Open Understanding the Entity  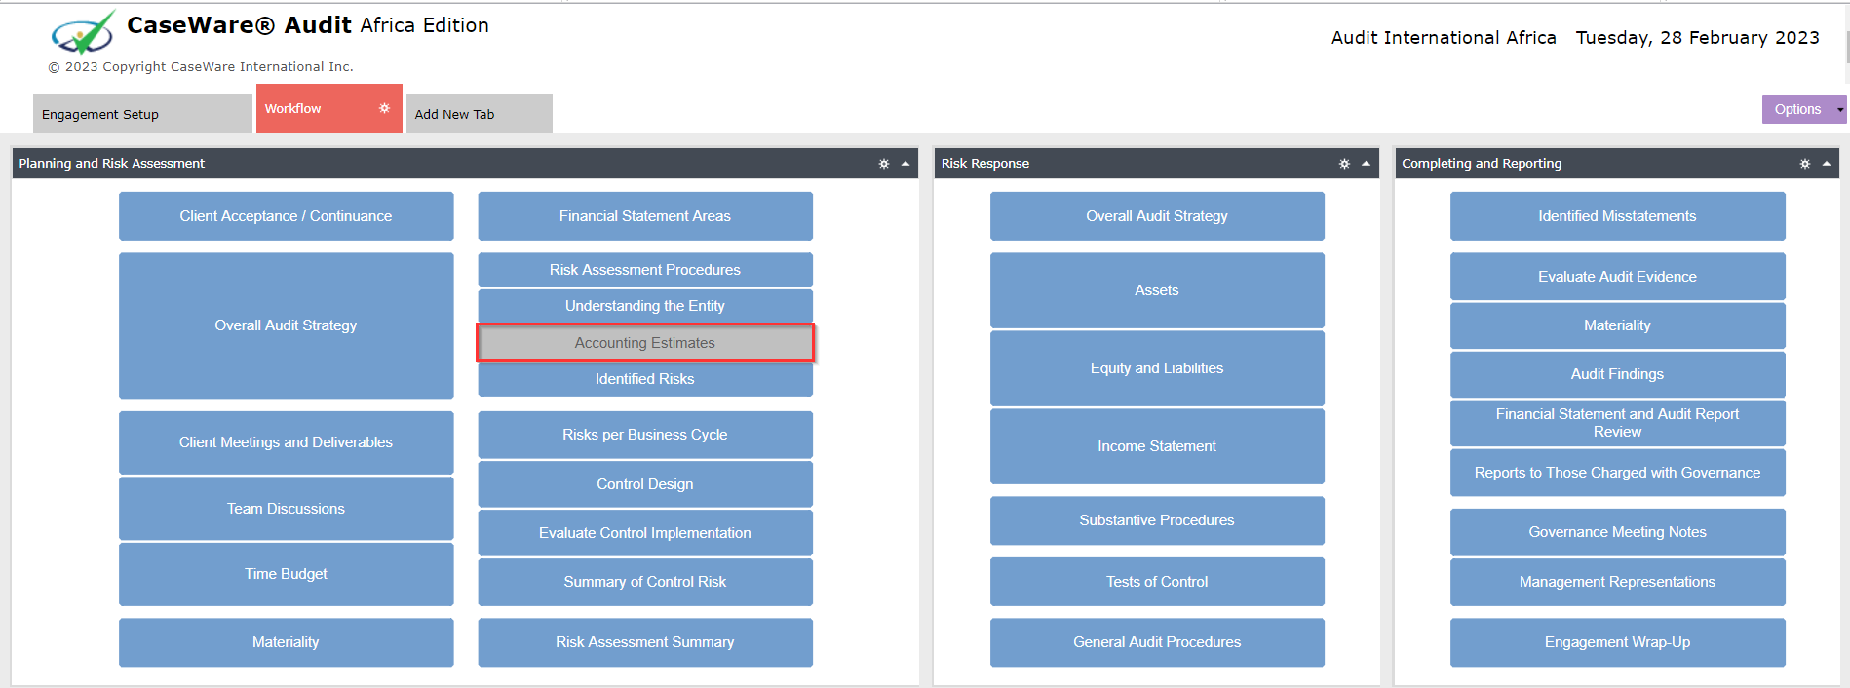pos(645,306)
